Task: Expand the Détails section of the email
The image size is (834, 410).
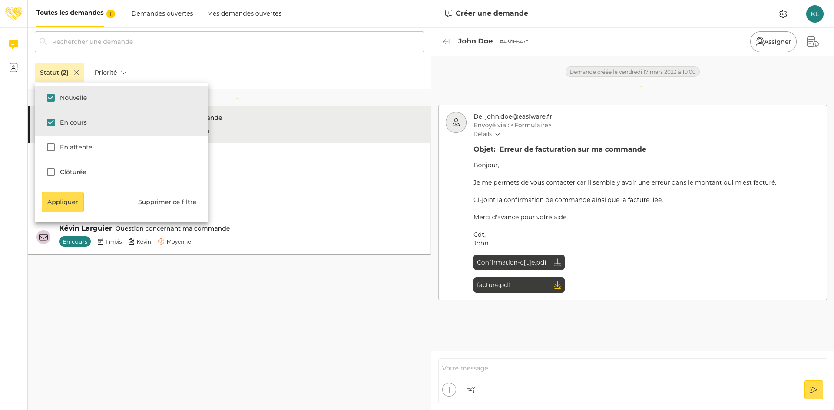Action: (486, 134)
